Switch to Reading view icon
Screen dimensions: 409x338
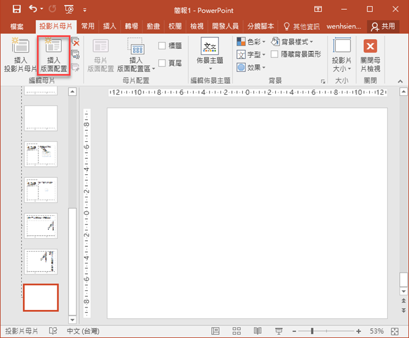[258, 331]
